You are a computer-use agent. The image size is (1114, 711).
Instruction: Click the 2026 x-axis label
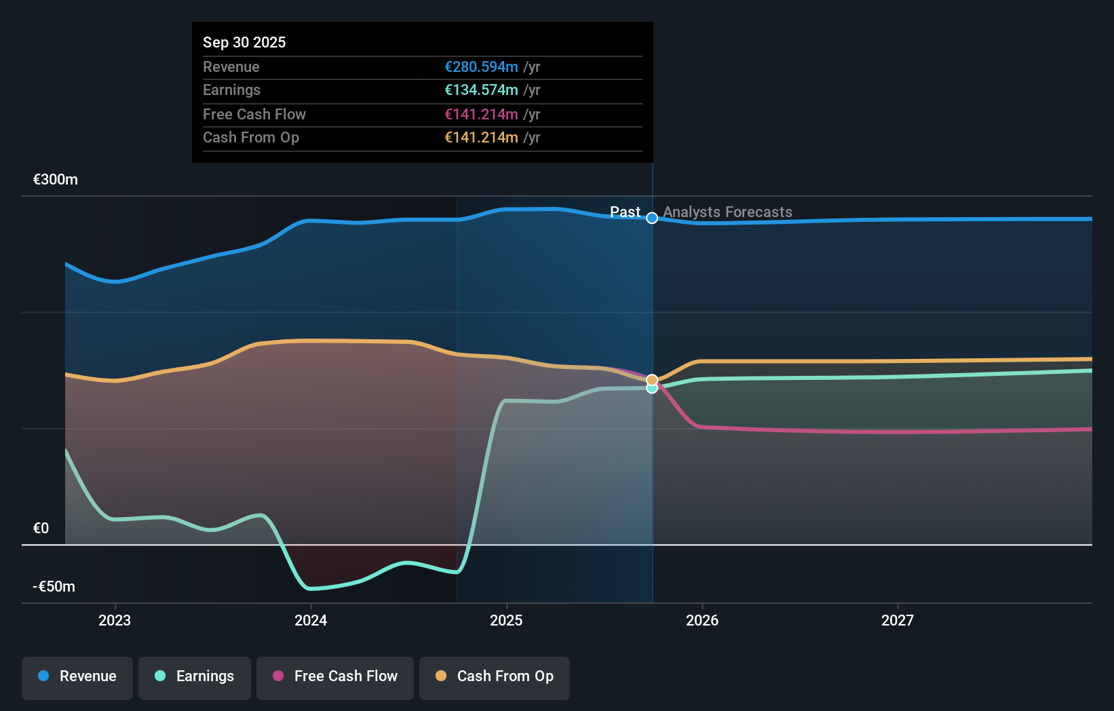702,620
